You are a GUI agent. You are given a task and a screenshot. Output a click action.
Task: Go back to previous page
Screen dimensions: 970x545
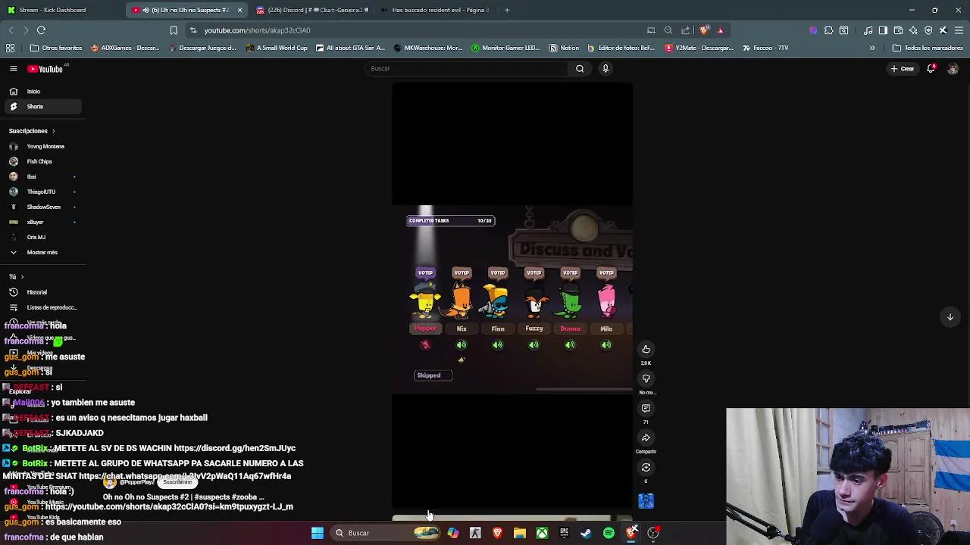[x=11, y=30]
